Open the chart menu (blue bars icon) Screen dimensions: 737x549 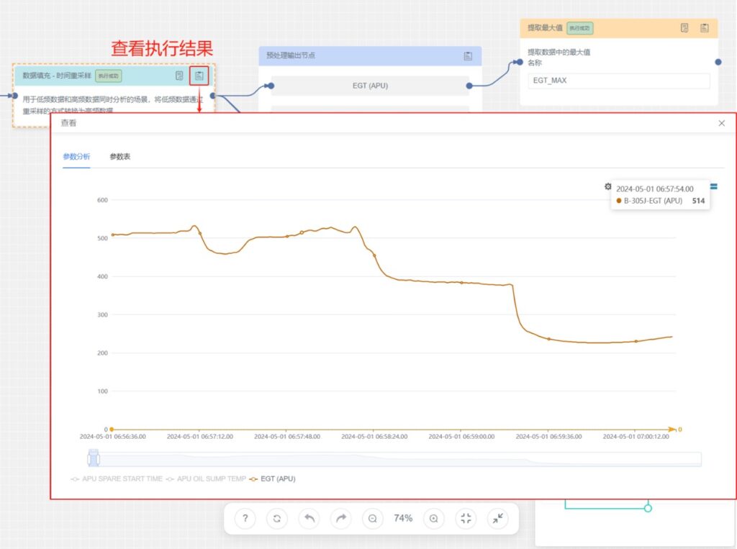(x=713, y=186)
